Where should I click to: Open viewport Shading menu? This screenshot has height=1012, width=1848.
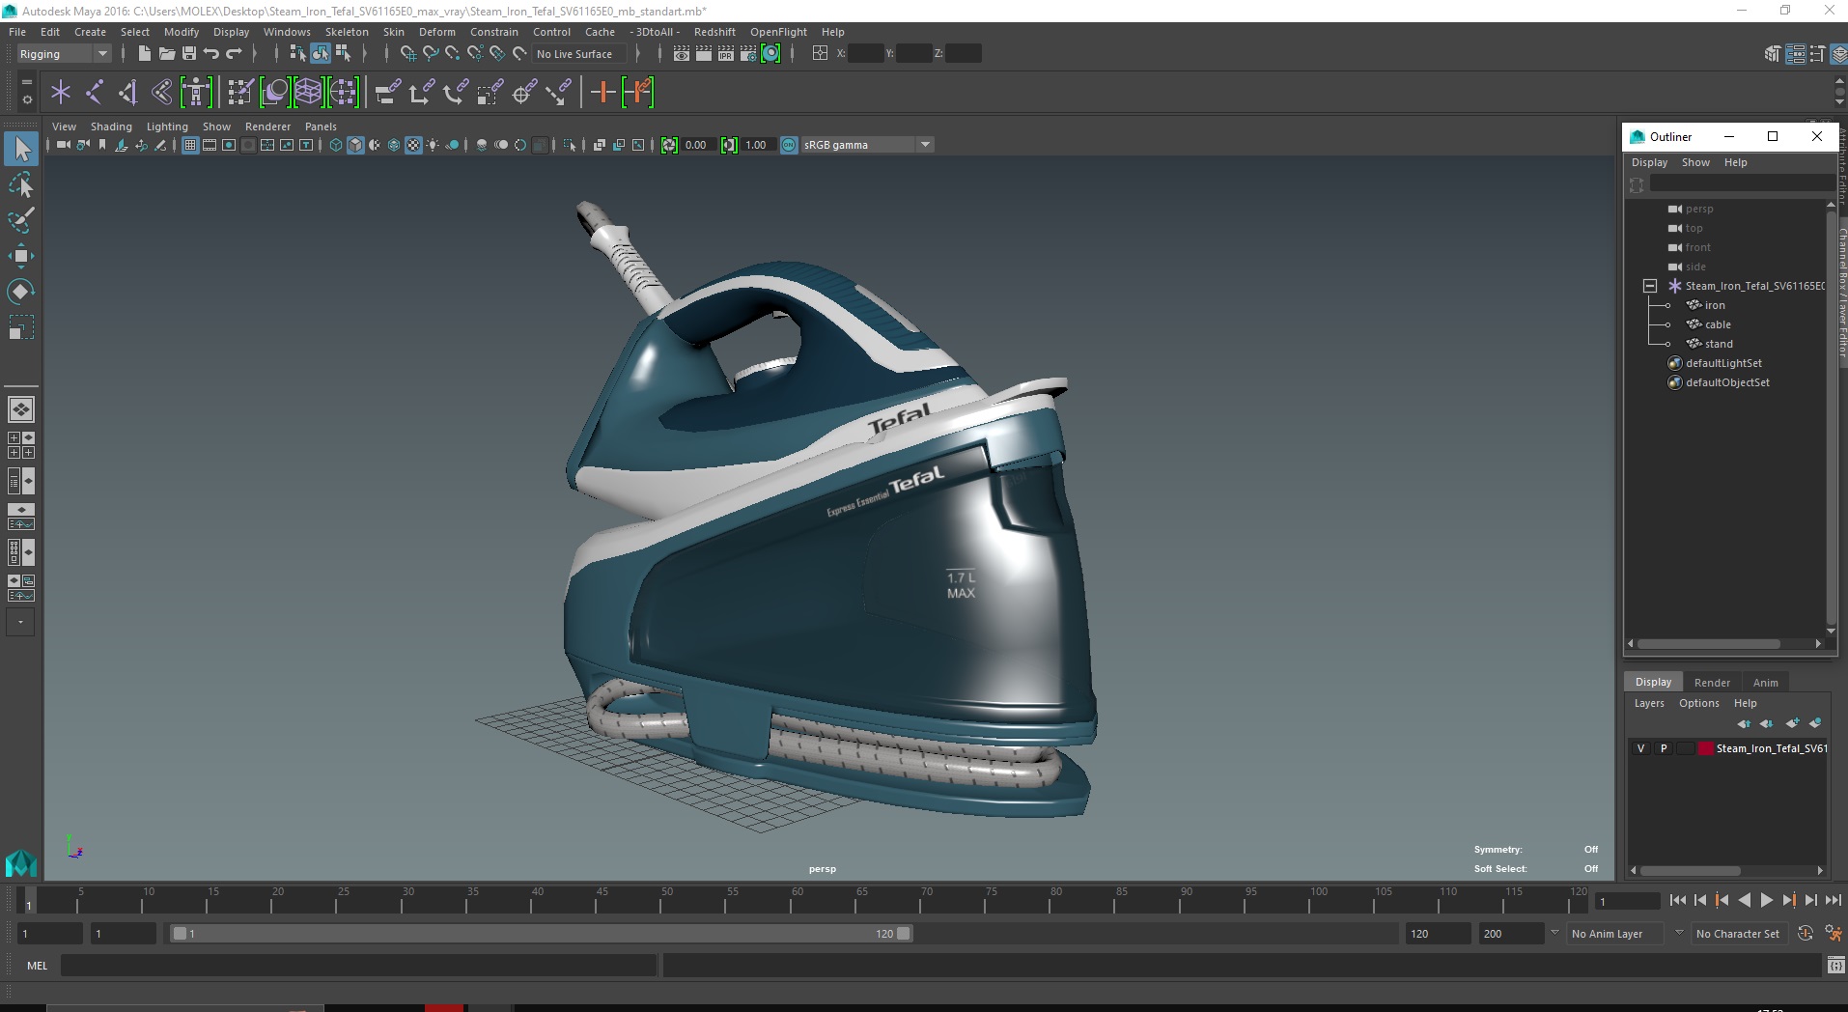coord(111,126)
